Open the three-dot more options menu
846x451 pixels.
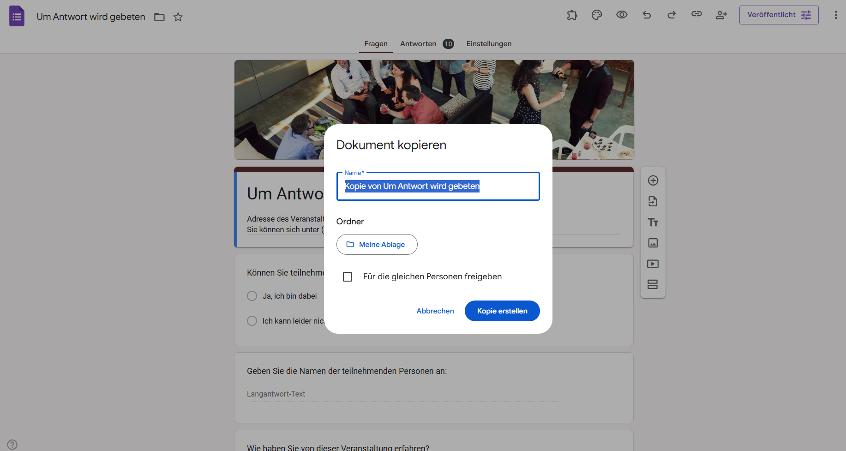tap(835, 15)
